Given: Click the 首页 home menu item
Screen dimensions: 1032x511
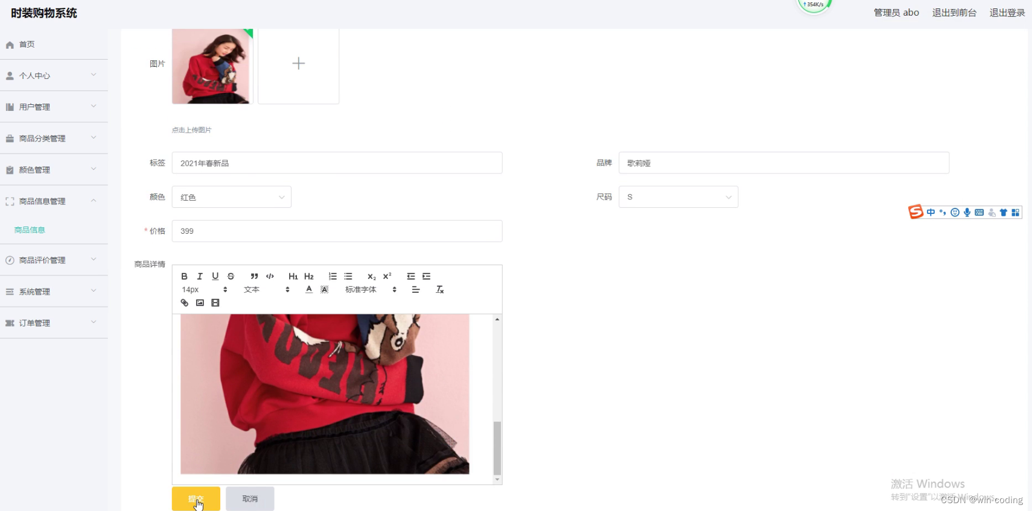Looking at the screenshot, I should [x=54, y=45].
